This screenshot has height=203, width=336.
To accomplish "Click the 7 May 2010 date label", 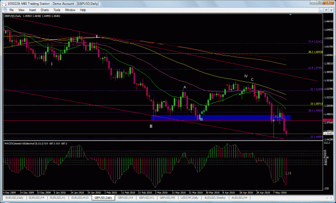I will (280, 192).
